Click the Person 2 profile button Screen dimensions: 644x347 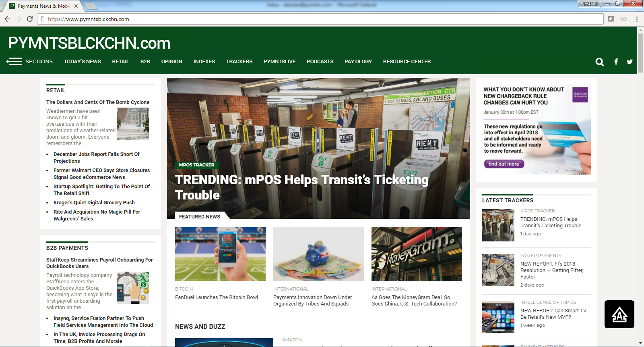589,4
